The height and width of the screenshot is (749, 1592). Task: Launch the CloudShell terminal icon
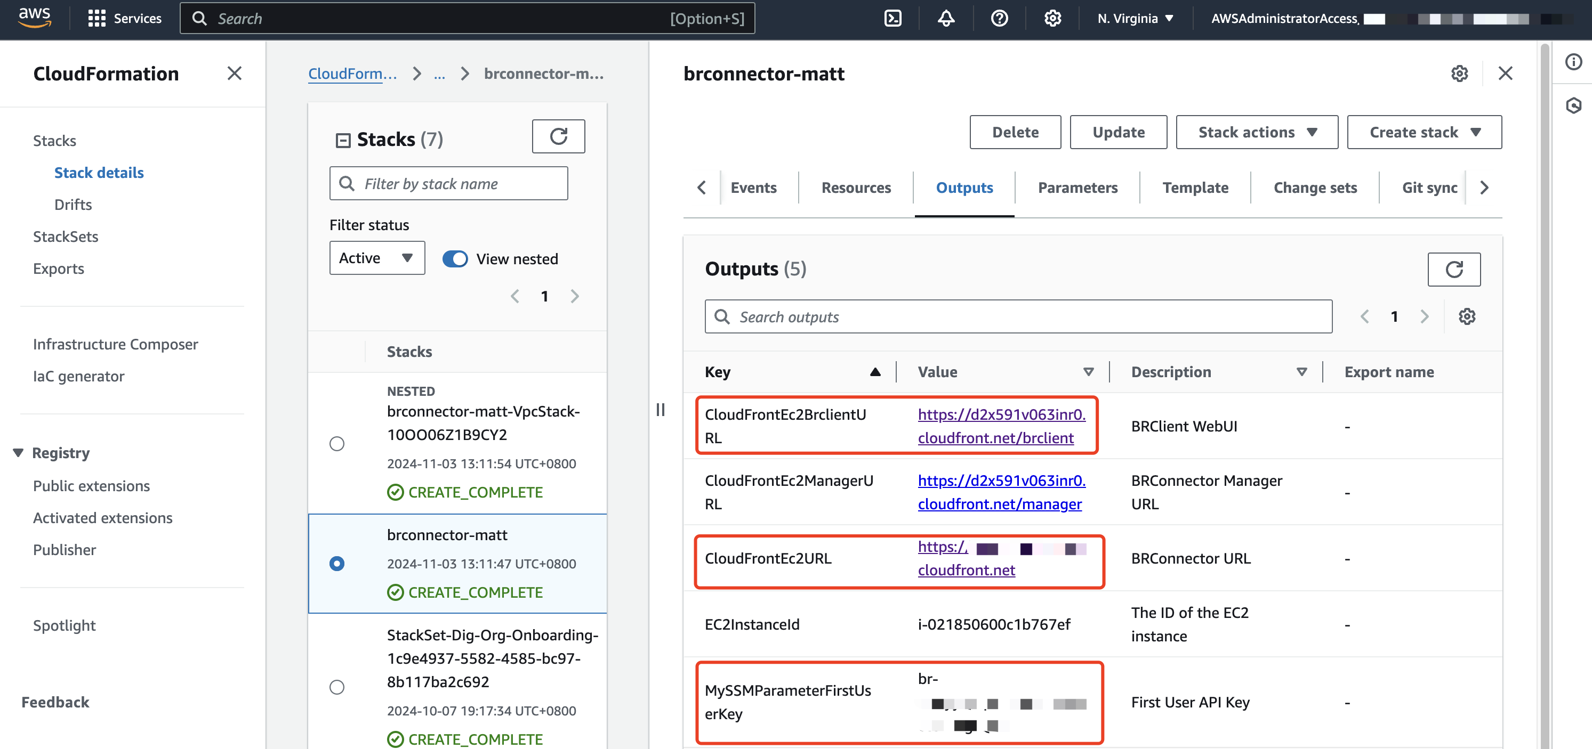893,19
